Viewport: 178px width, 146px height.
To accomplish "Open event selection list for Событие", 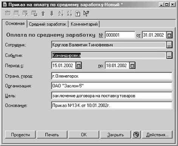I will pos(169,55).
